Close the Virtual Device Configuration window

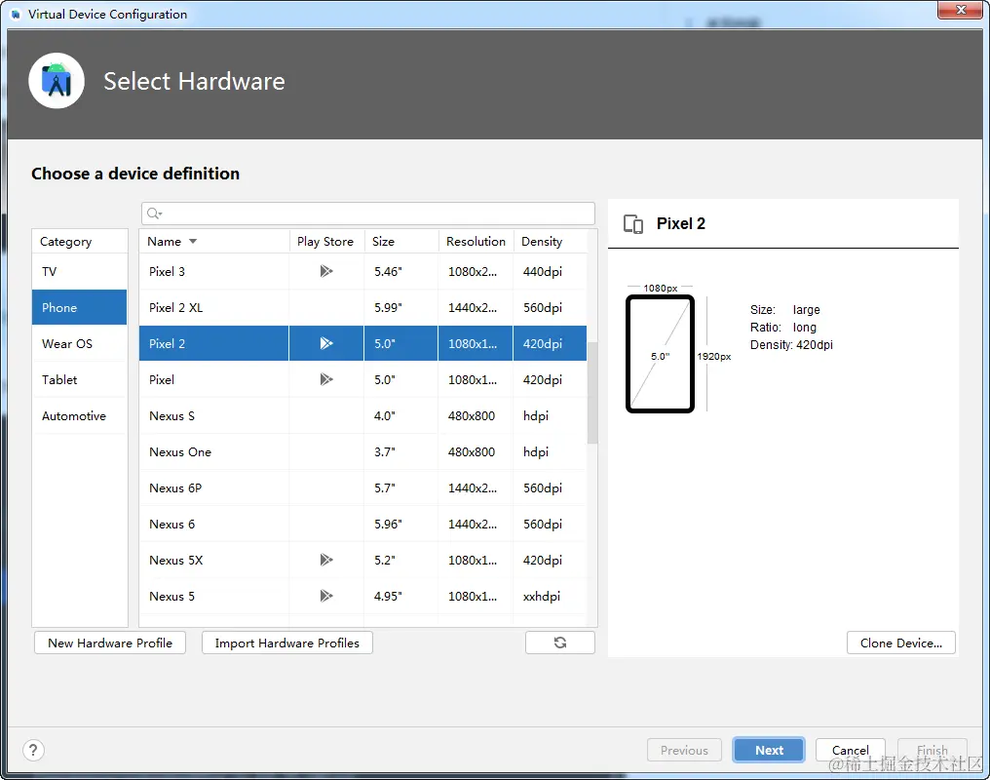[x=961, y=10]
